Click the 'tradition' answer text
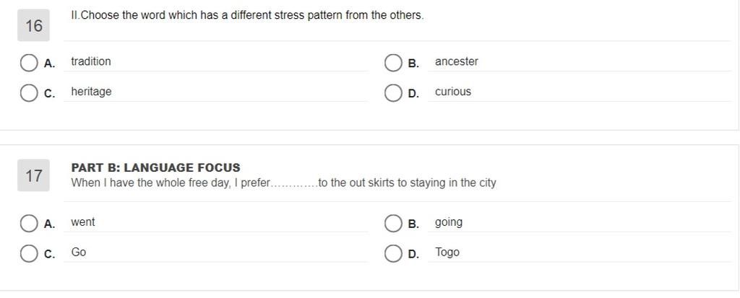740x298 pixels. pos(91,61)
